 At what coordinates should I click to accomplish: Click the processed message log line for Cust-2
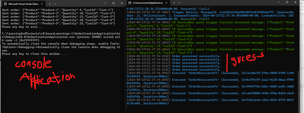210,44
